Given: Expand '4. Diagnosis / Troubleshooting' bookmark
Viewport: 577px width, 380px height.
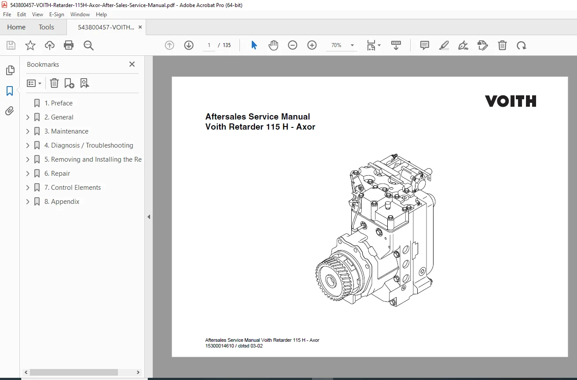Looking at the screenshot, I should [x=28, y=145].
